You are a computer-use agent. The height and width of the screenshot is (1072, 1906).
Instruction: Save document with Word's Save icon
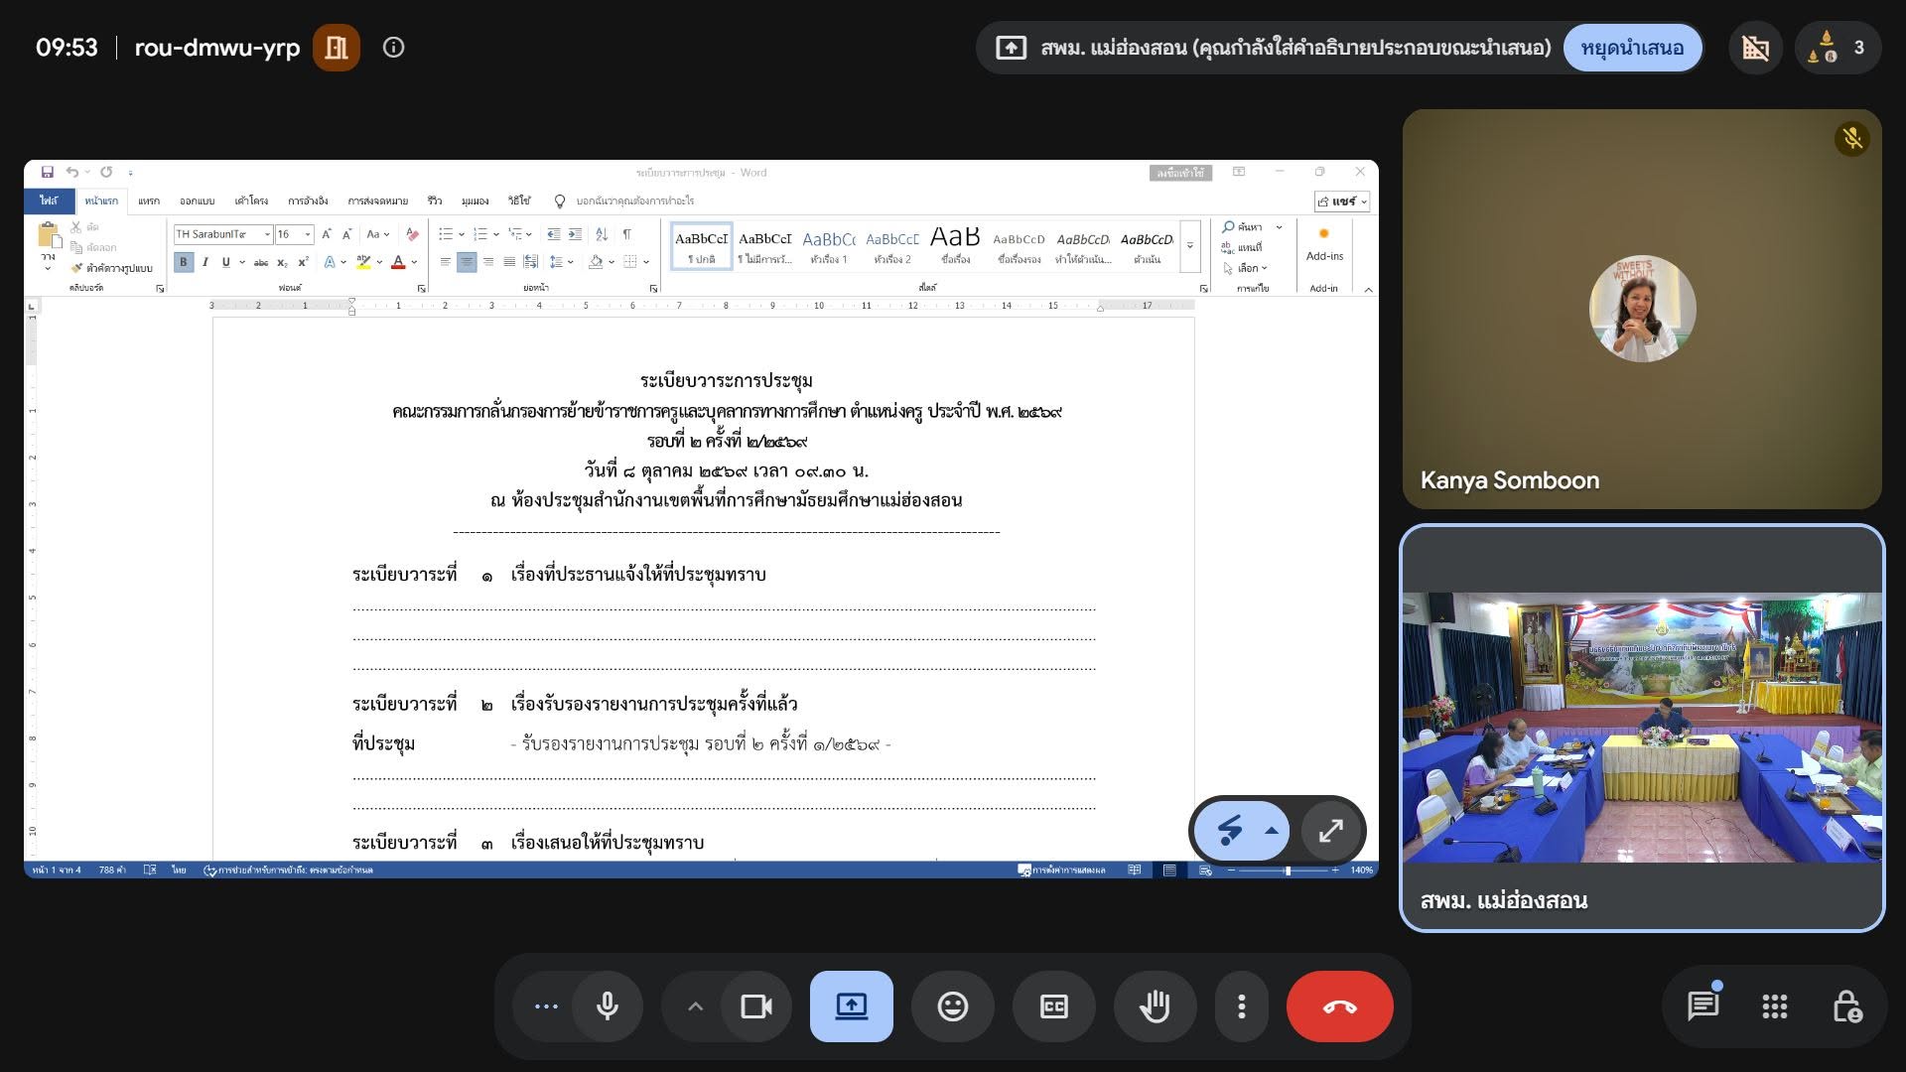click(x=47, y=173)
